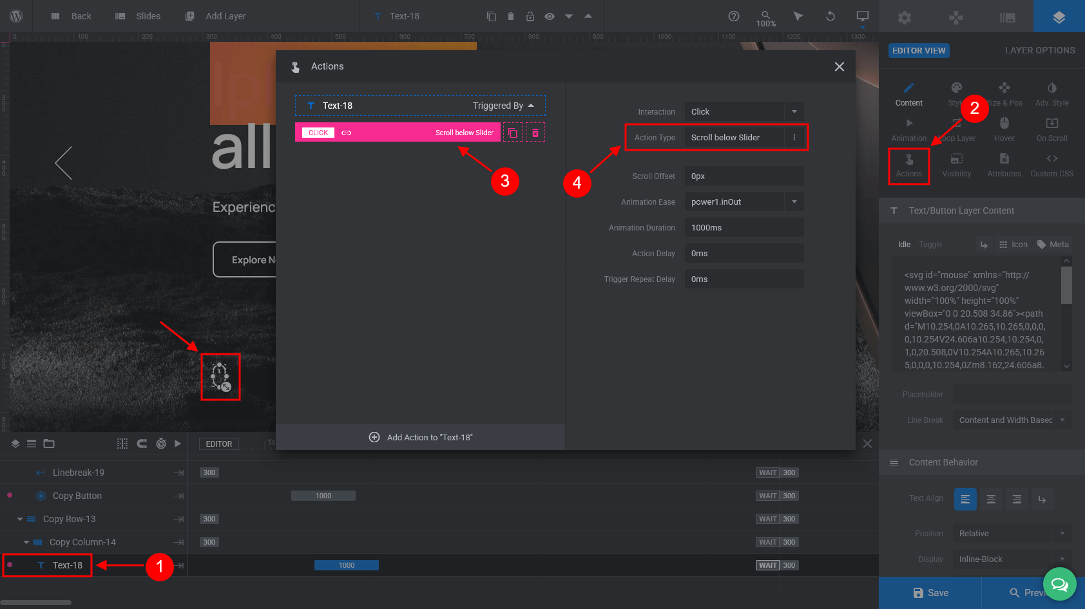Select the Text-18 timeline 1000 bar
1085x609 pixels.
(347, 565)
